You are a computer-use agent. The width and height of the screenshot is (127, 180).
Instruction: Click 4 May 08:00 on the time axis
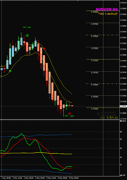62,178
